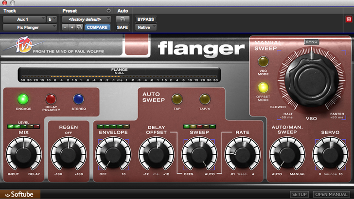This screenshot has height=199, width=354.
Task: Click the SERVO bounce knob
Action: pos(330,154)
